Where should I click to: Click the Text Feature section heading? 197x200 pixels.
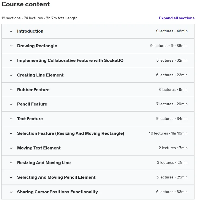[30, 119]
